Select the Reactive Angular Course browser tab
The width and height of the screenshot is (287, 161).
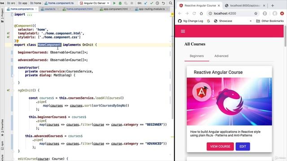200,6
